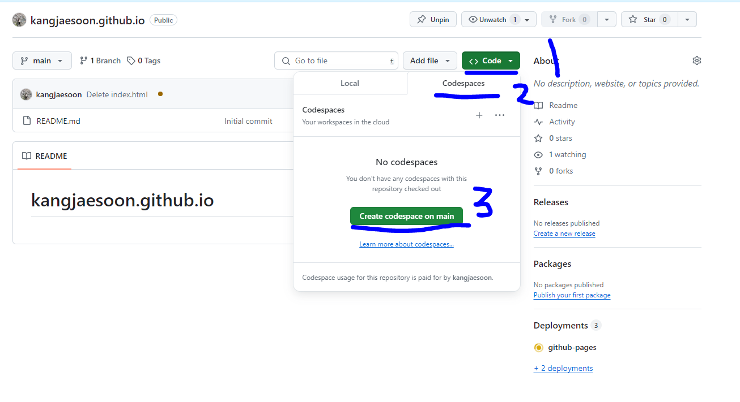Open the Releases heading link

[551, 202]
